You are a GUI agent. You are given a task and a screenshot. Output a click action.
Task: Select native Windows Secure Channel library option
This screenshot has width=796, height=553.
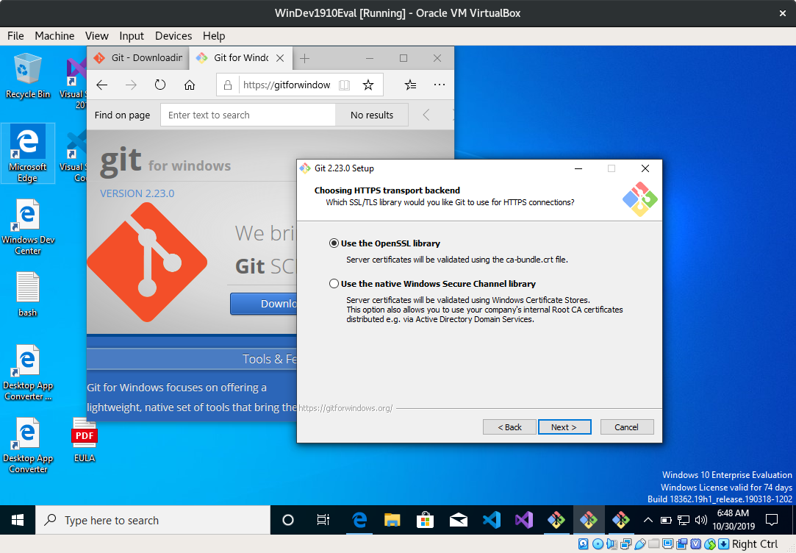point(432,284)
